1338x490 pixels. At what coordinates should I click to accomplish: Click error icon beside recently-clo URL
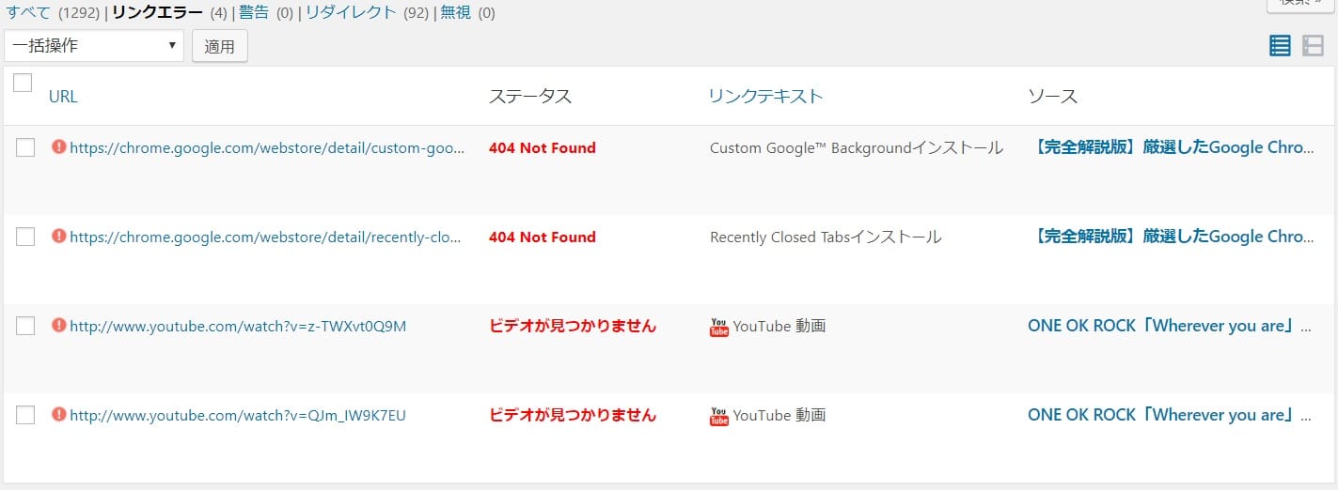point(59,237)
